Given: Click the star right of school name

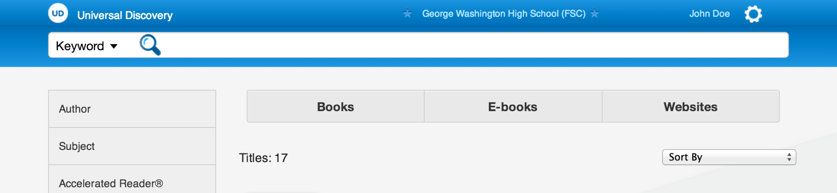Looking at the screenshot, I should click(595, 14).
